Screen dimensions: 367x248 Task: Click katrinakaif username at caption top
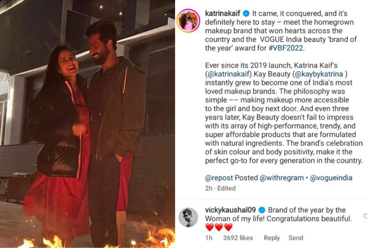click(223, 14)
